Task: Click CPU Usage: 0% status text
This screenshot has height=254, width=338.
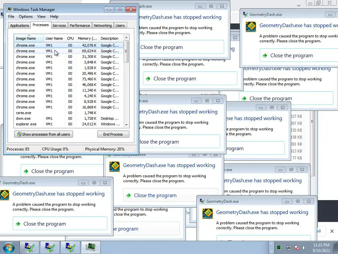Action: tap(55, 149)
